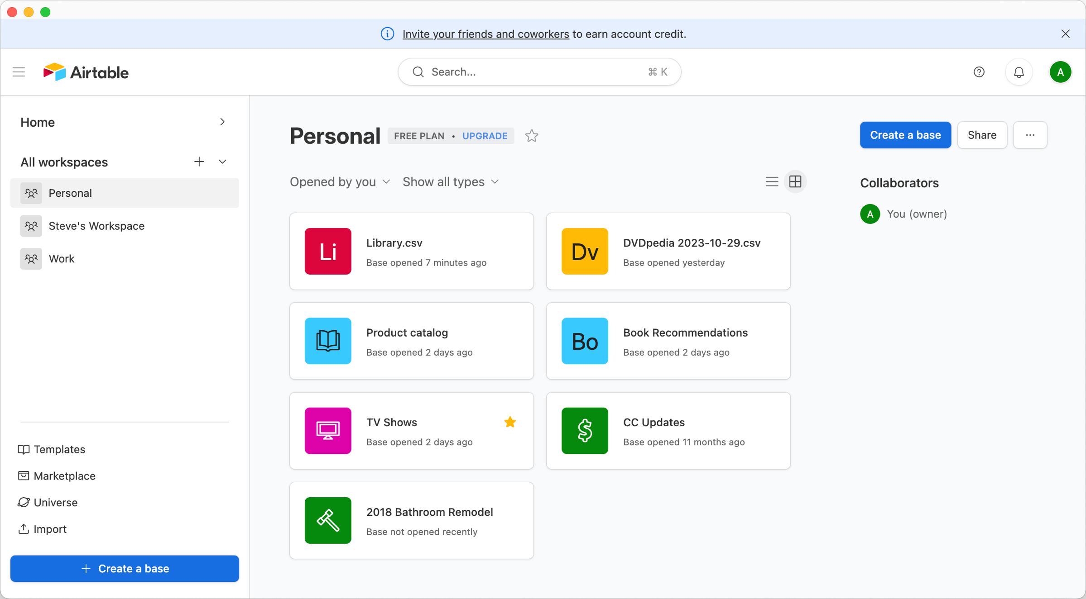The height and width of the screenshot is (599, 1086).
Task: Collapse the All workspaces chevron
Action: pyautogui.click(x=222, y=162)
